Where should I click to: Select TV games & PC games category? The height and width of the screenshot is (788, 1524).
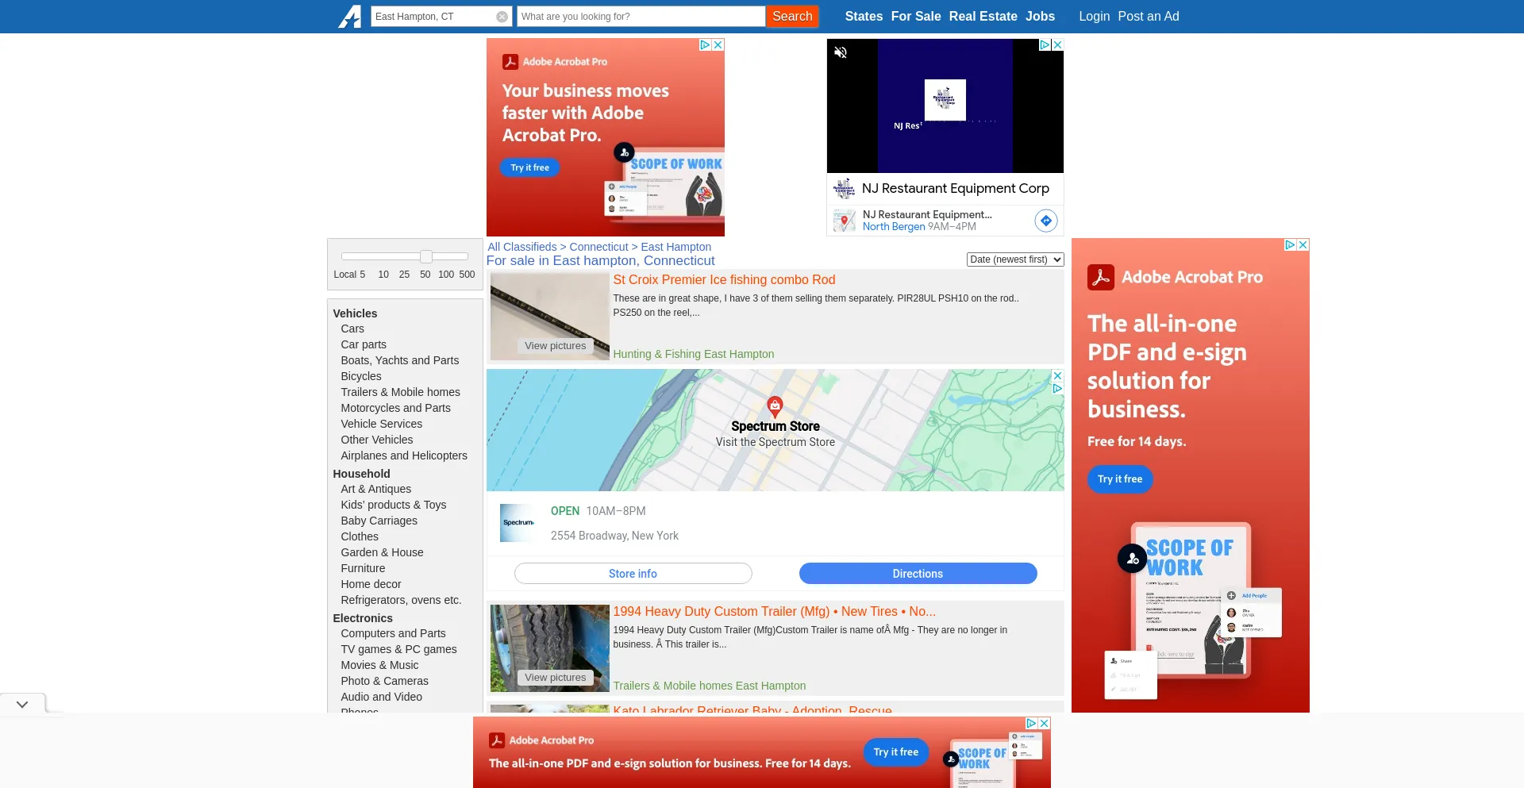pos(398,649)
